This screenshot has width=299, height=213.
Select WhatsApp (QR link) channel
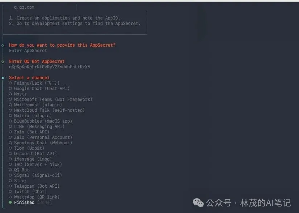coord(37,197)
